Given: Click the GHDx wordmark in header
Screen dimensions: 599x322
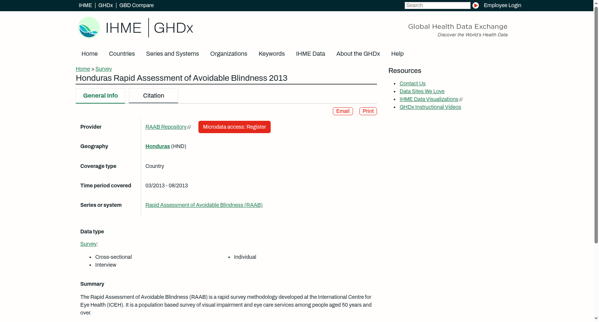Looking at the screenshot, I should coord(173,28).
